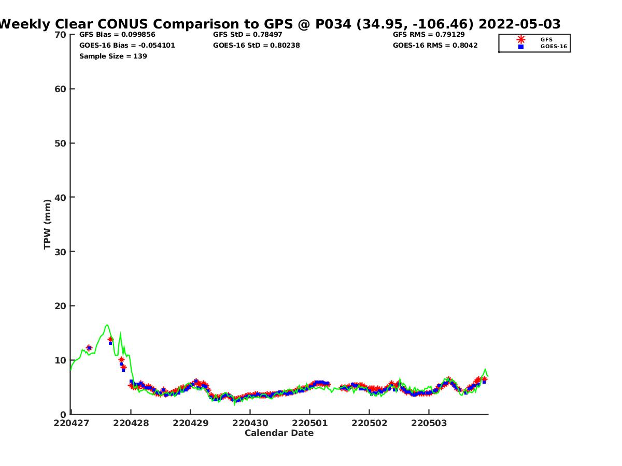The width and height of the screenshot is (622, 466).
Task: Click the GOES-16 Bias value text
Action: (x=127, y=46)
